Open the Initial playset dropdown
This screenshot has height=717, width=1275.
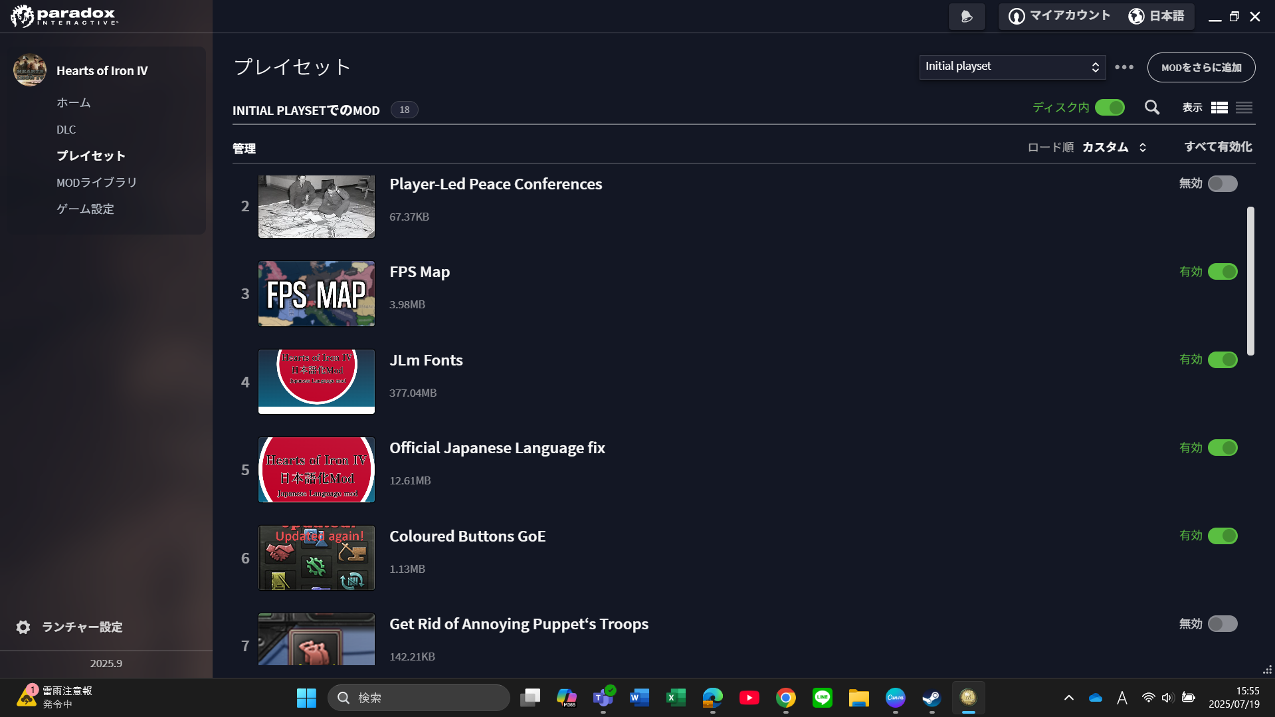tap(1013, 67)
